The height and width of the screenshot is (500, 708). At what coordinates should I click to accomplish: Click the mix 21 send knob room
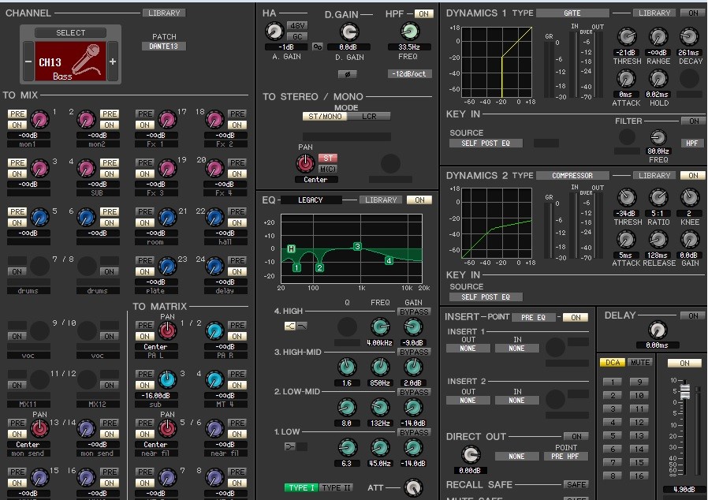(167, 217)
